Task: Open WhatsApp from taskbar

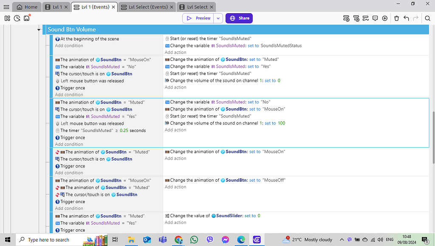Action: click(x=194, y=240)
